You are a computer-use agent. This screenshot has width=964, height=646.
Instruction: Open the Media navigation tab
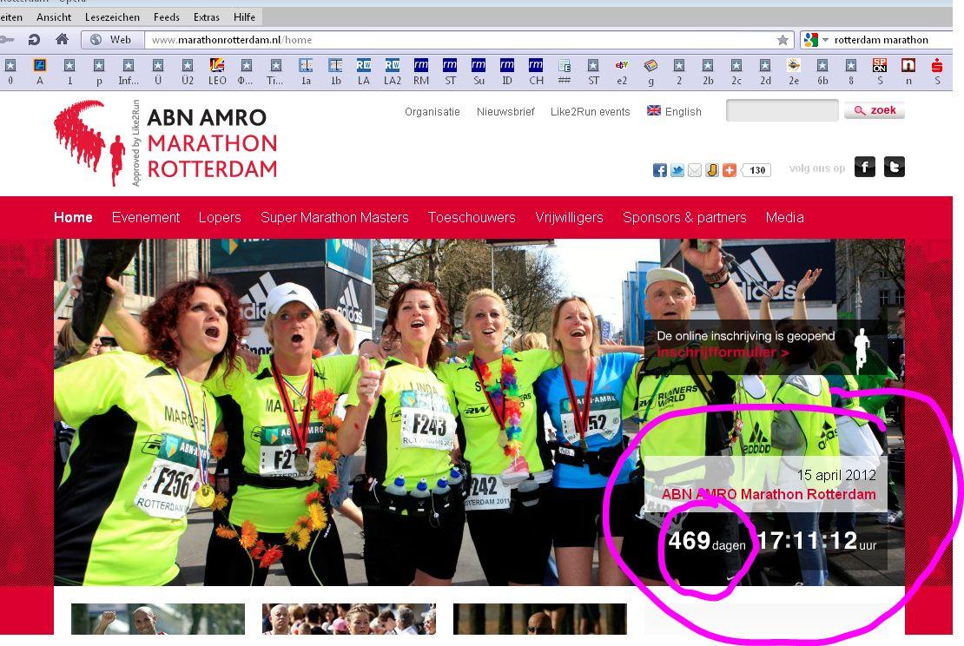coord(784,218)
